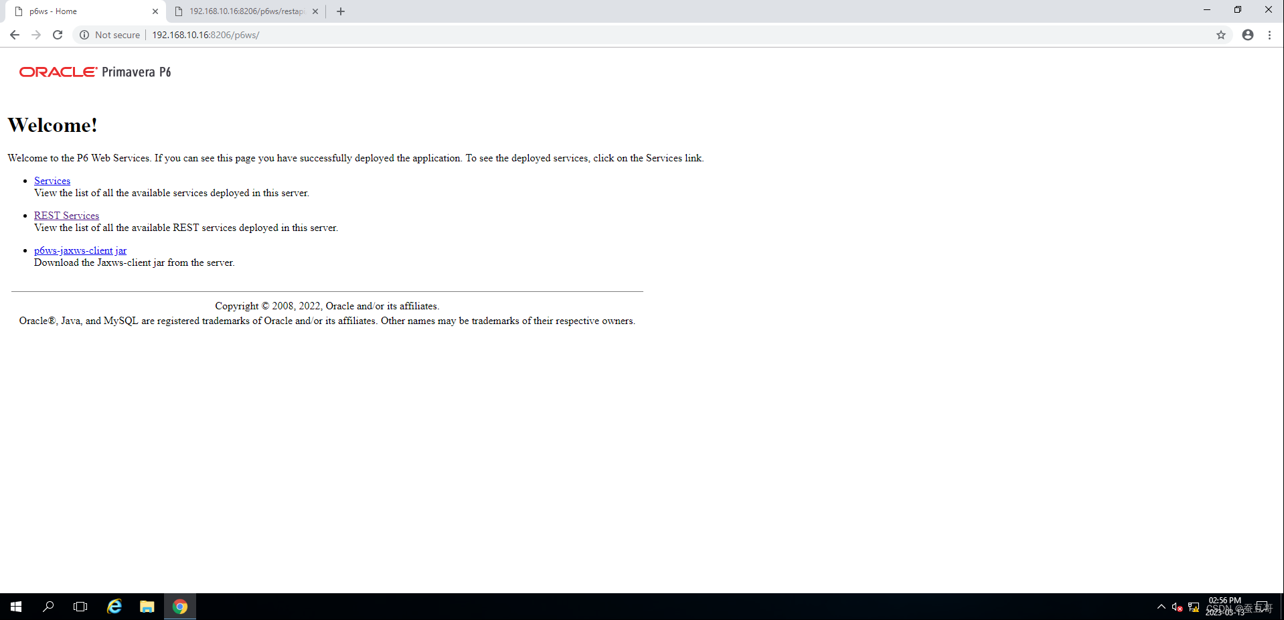Viewport: 1284px width, 620px height.
Task: Click the Oracle Primavera P6 logo
Action: [95, 72]
